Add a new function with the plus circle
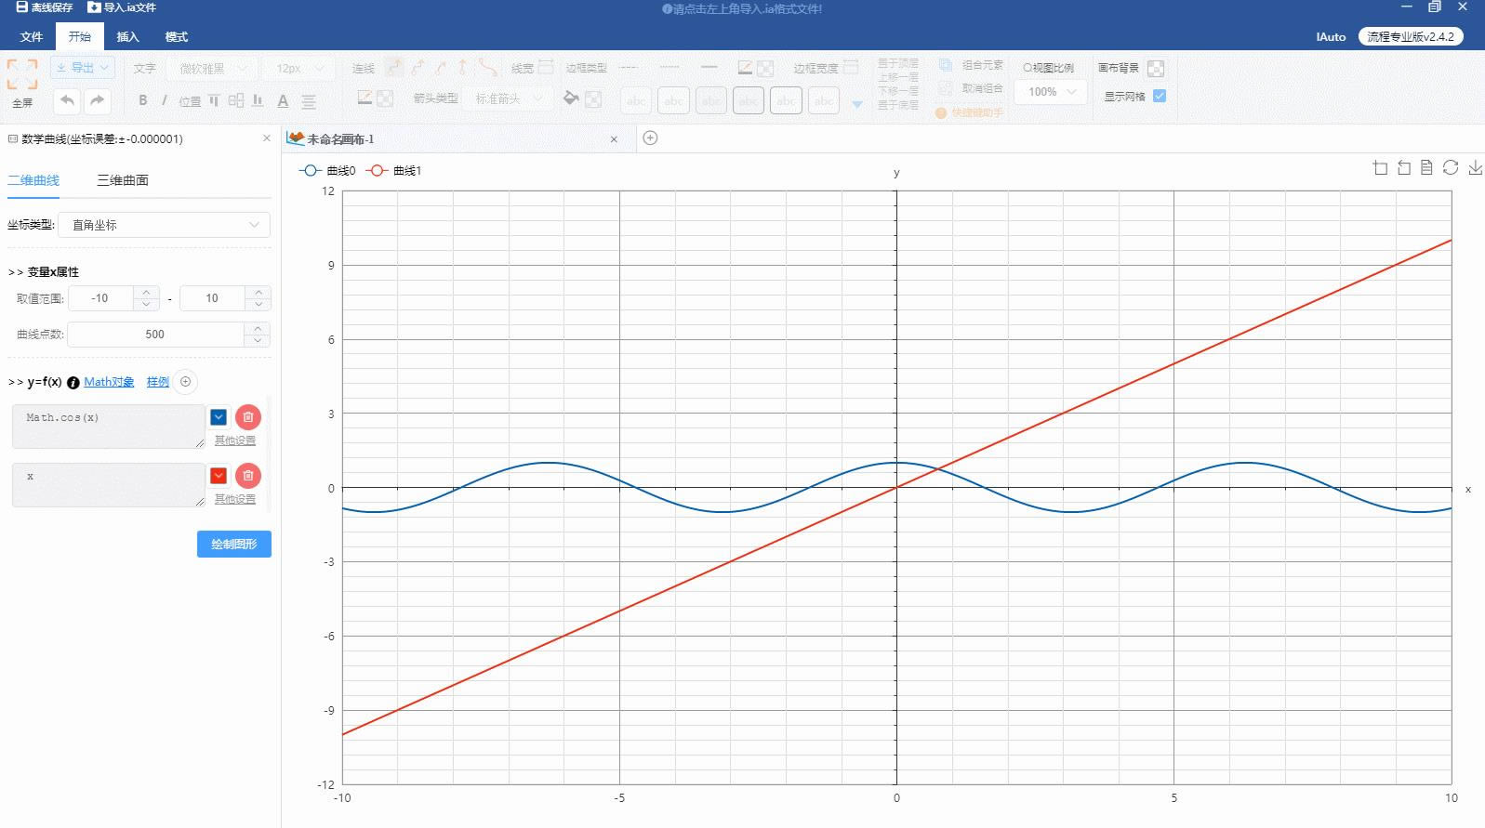The image size is (1485, 828). (x=185, y=382)
